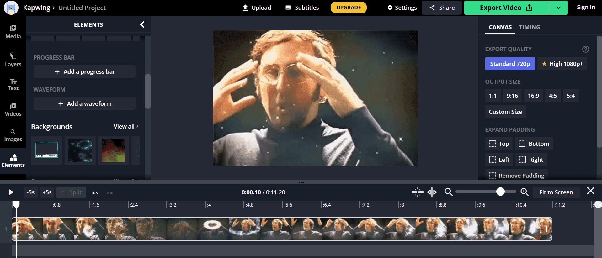Screen dimensions: 602x258
Task: Redo the last action
Action: coord(110,192)
